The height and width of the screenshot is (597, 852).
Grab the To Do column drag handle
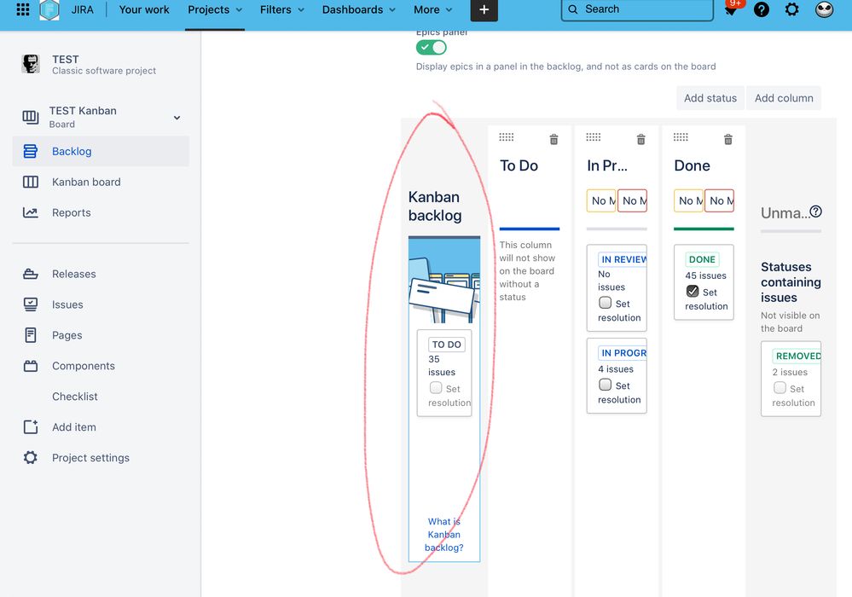click(506, 137)
